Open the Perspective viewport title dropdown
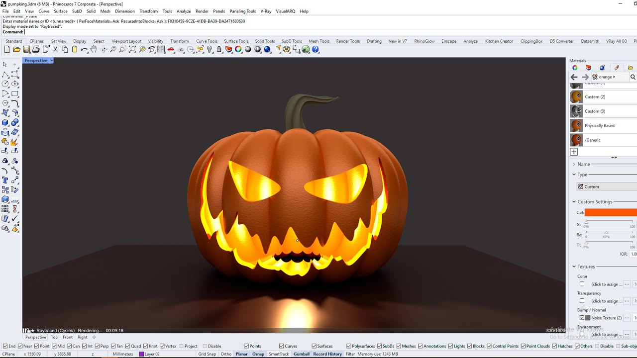637x358 pixels. 51,61
